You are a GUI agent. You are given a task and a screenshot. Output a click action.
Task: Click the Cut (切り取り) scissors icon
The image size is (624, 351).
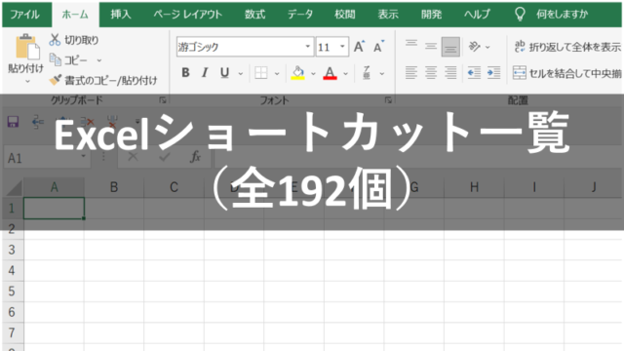pyautogui.click(x=55, y=40)
